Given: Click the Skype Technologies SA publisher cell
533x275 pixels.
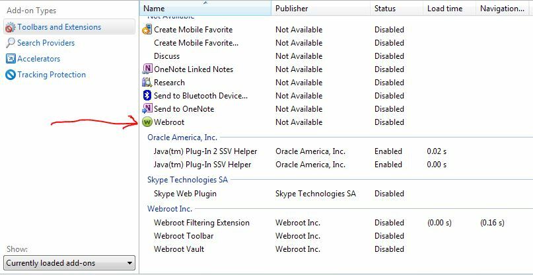Looking at the screenshot, I should (316, 194).
